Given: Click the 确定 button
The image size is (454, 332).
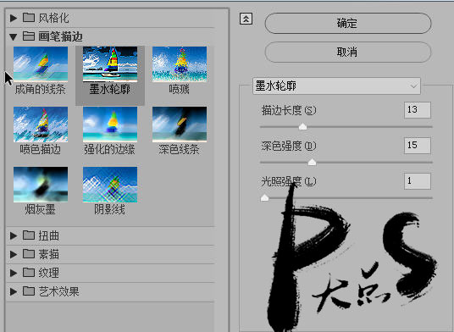Looking at the screenshot, I should pyautogui.click(x=348, y=23).
